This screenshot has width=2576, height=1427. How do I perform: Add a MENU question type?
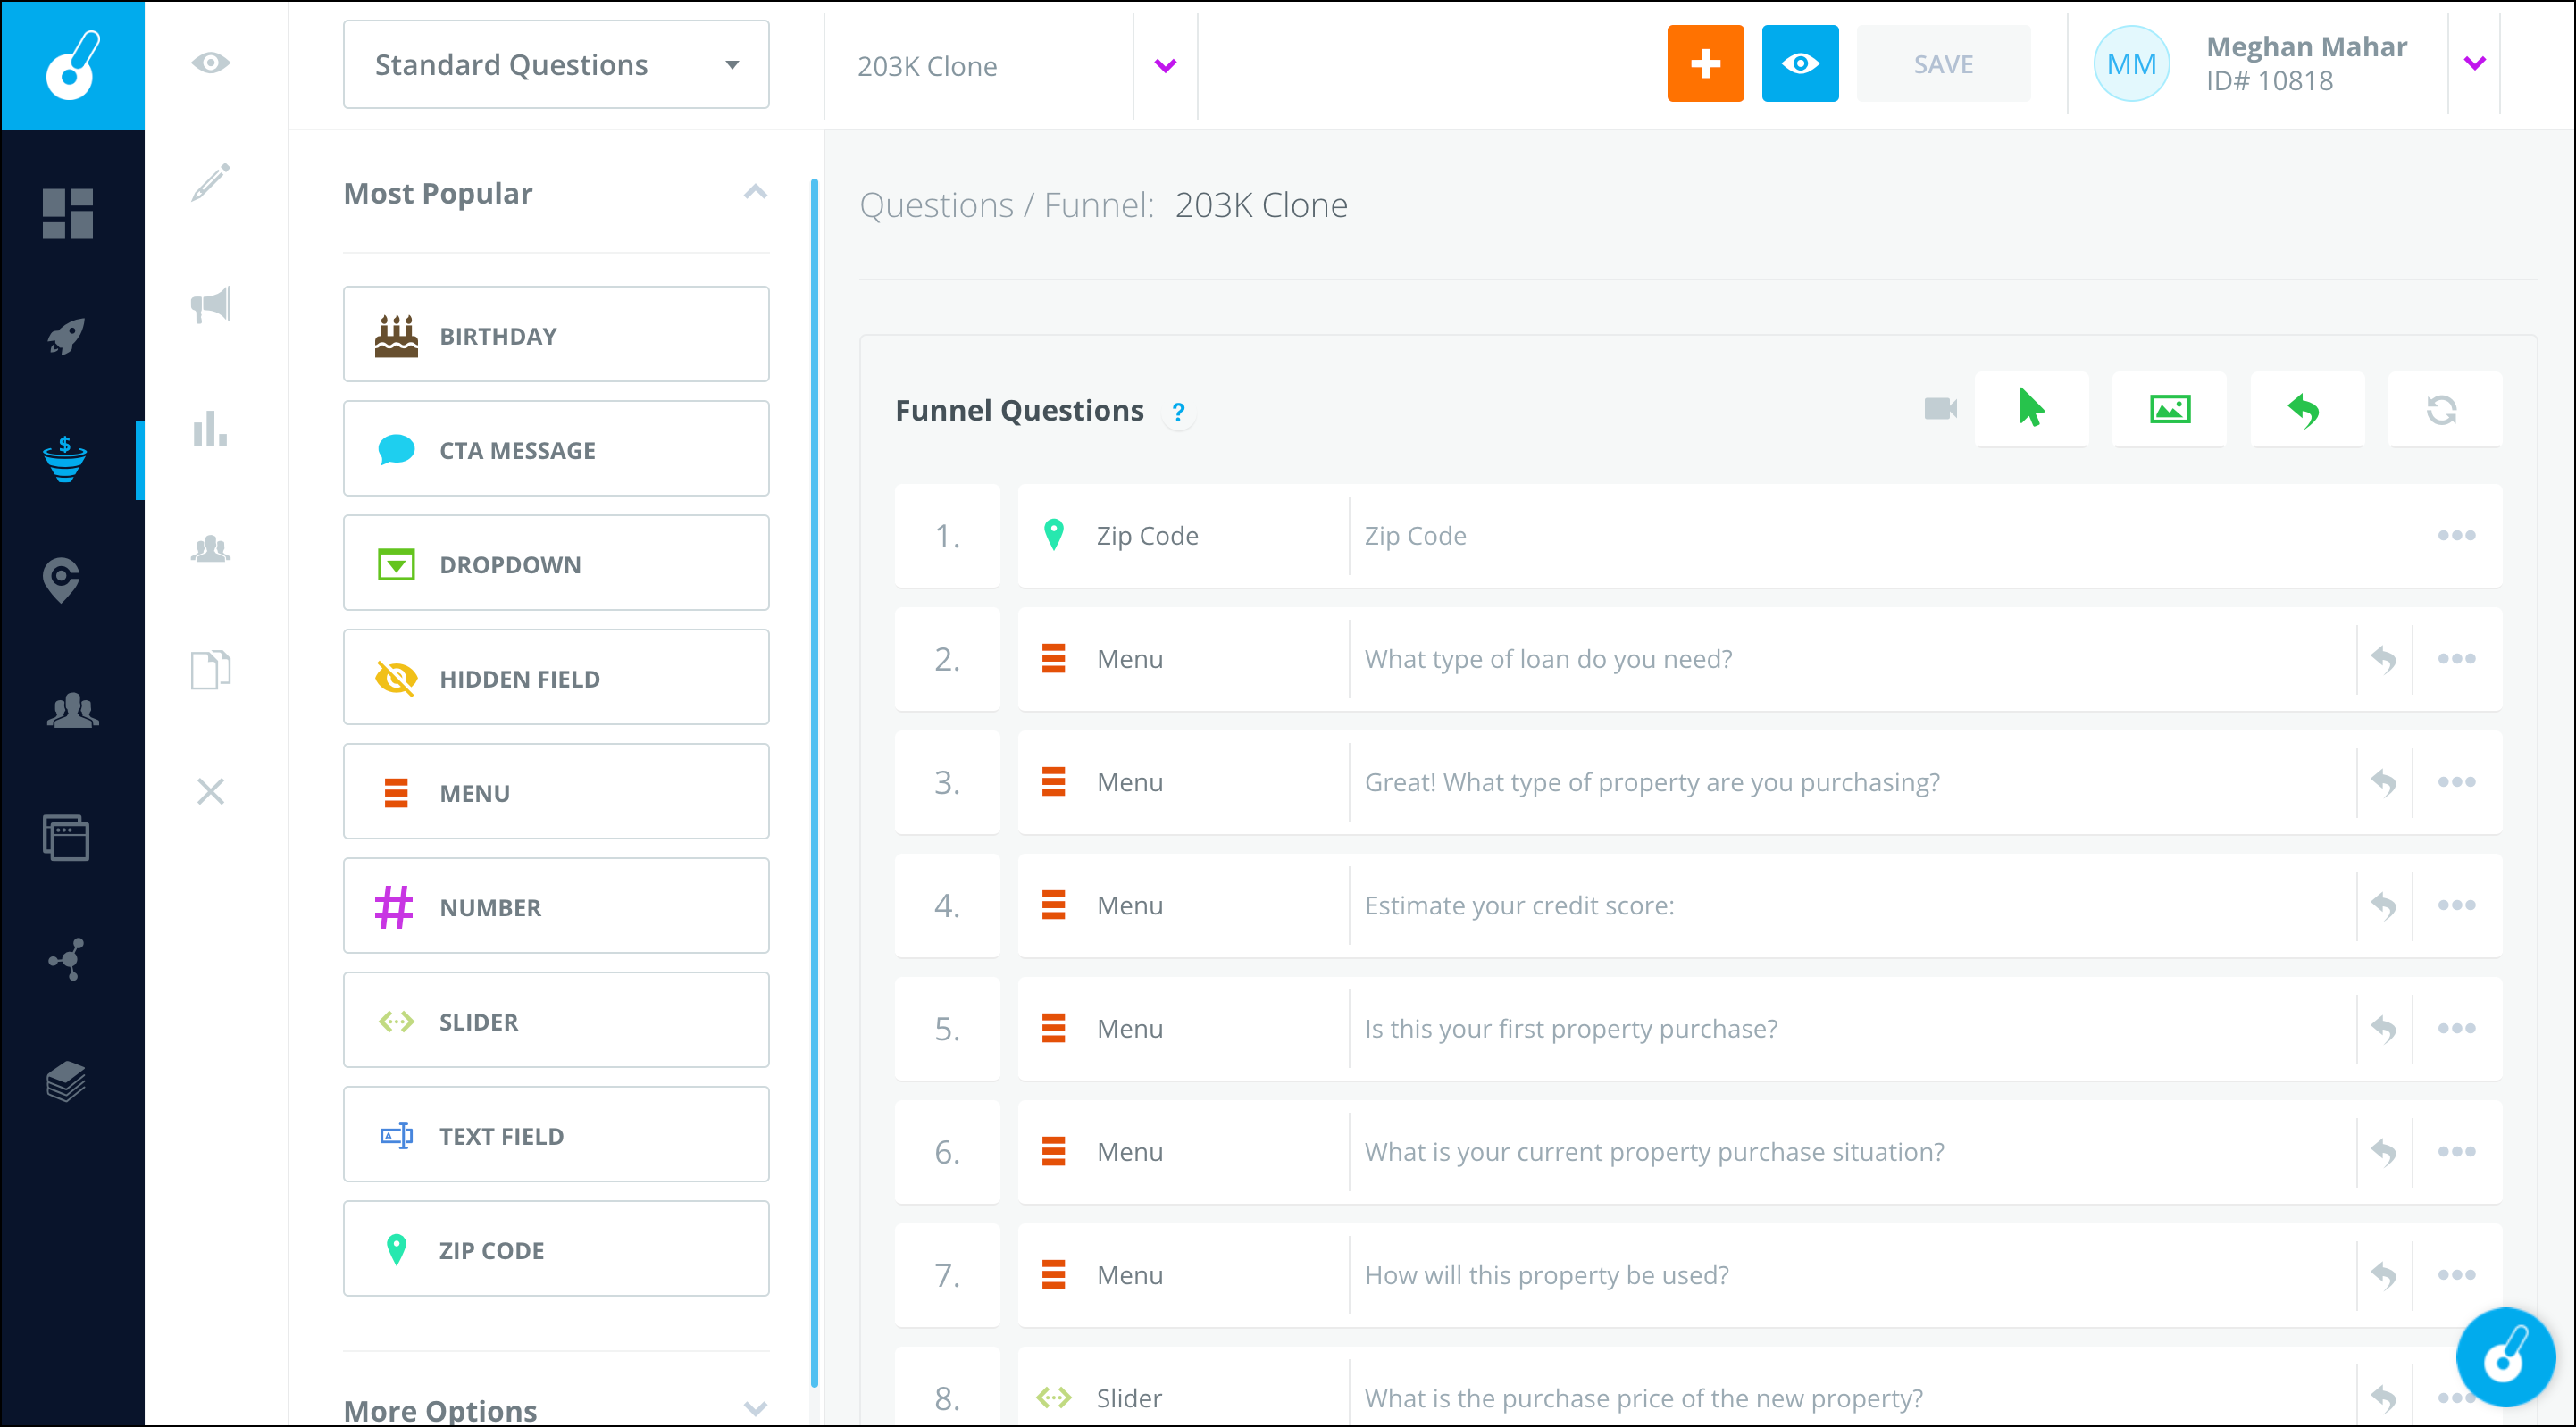point(556,792)
